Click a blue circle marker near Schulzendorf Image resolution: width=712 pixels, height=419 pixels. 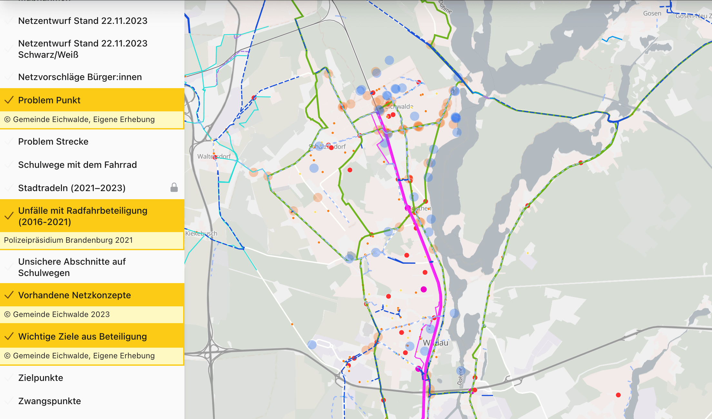314,168
